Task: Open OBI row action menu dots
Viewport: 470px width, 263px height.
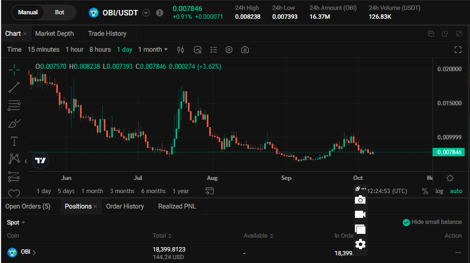Action: click(458, 253)
